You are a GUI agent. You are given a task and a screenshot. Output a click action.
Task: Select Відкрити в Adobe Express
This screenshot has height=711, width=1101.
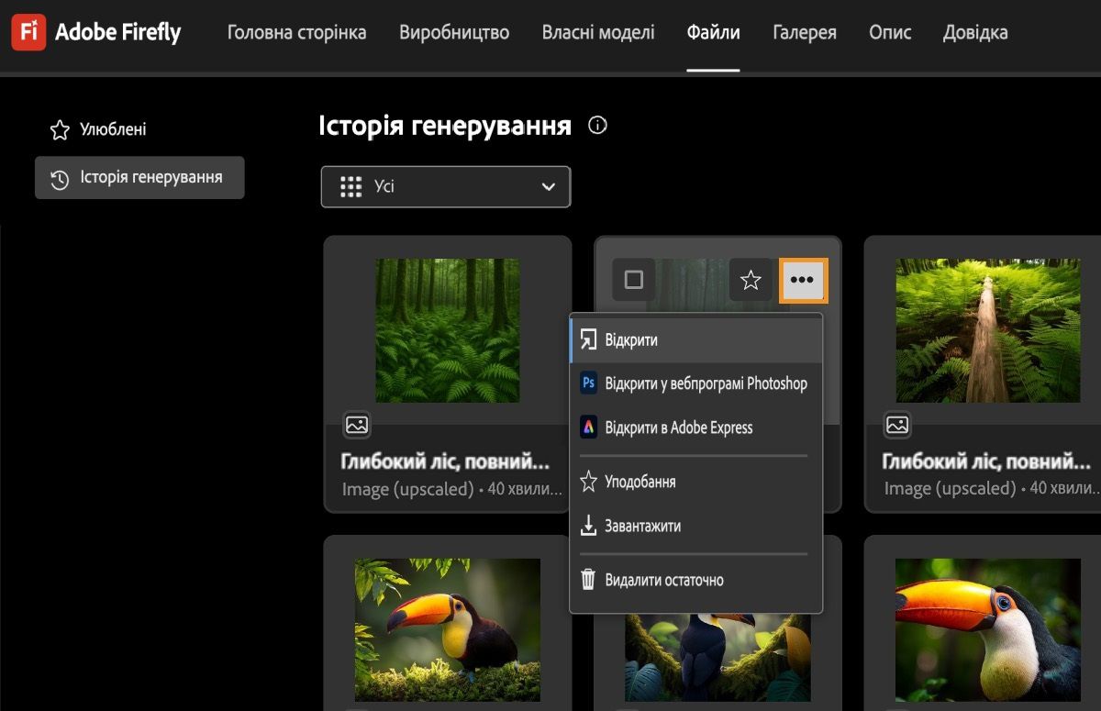tap(696, 428)
